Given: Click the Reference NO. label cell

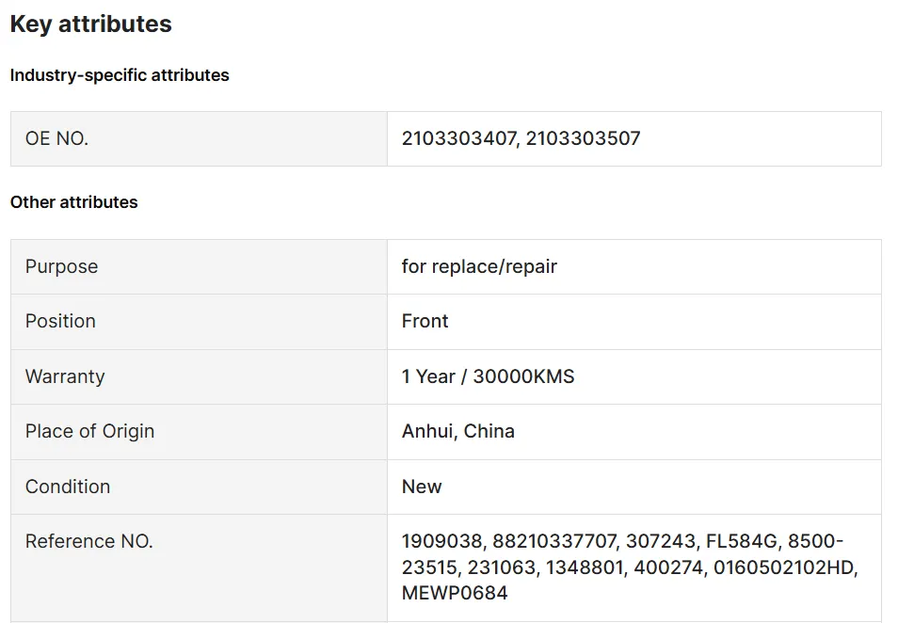Looking at the screenshot, I should click(88, 541).
